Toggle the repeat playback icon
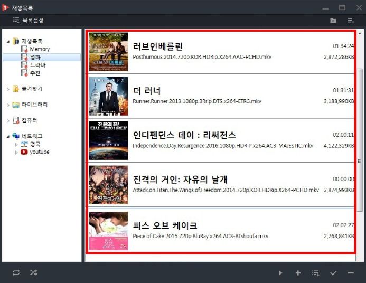The width and height of the screenshot is (366, 283). [16, 272]
